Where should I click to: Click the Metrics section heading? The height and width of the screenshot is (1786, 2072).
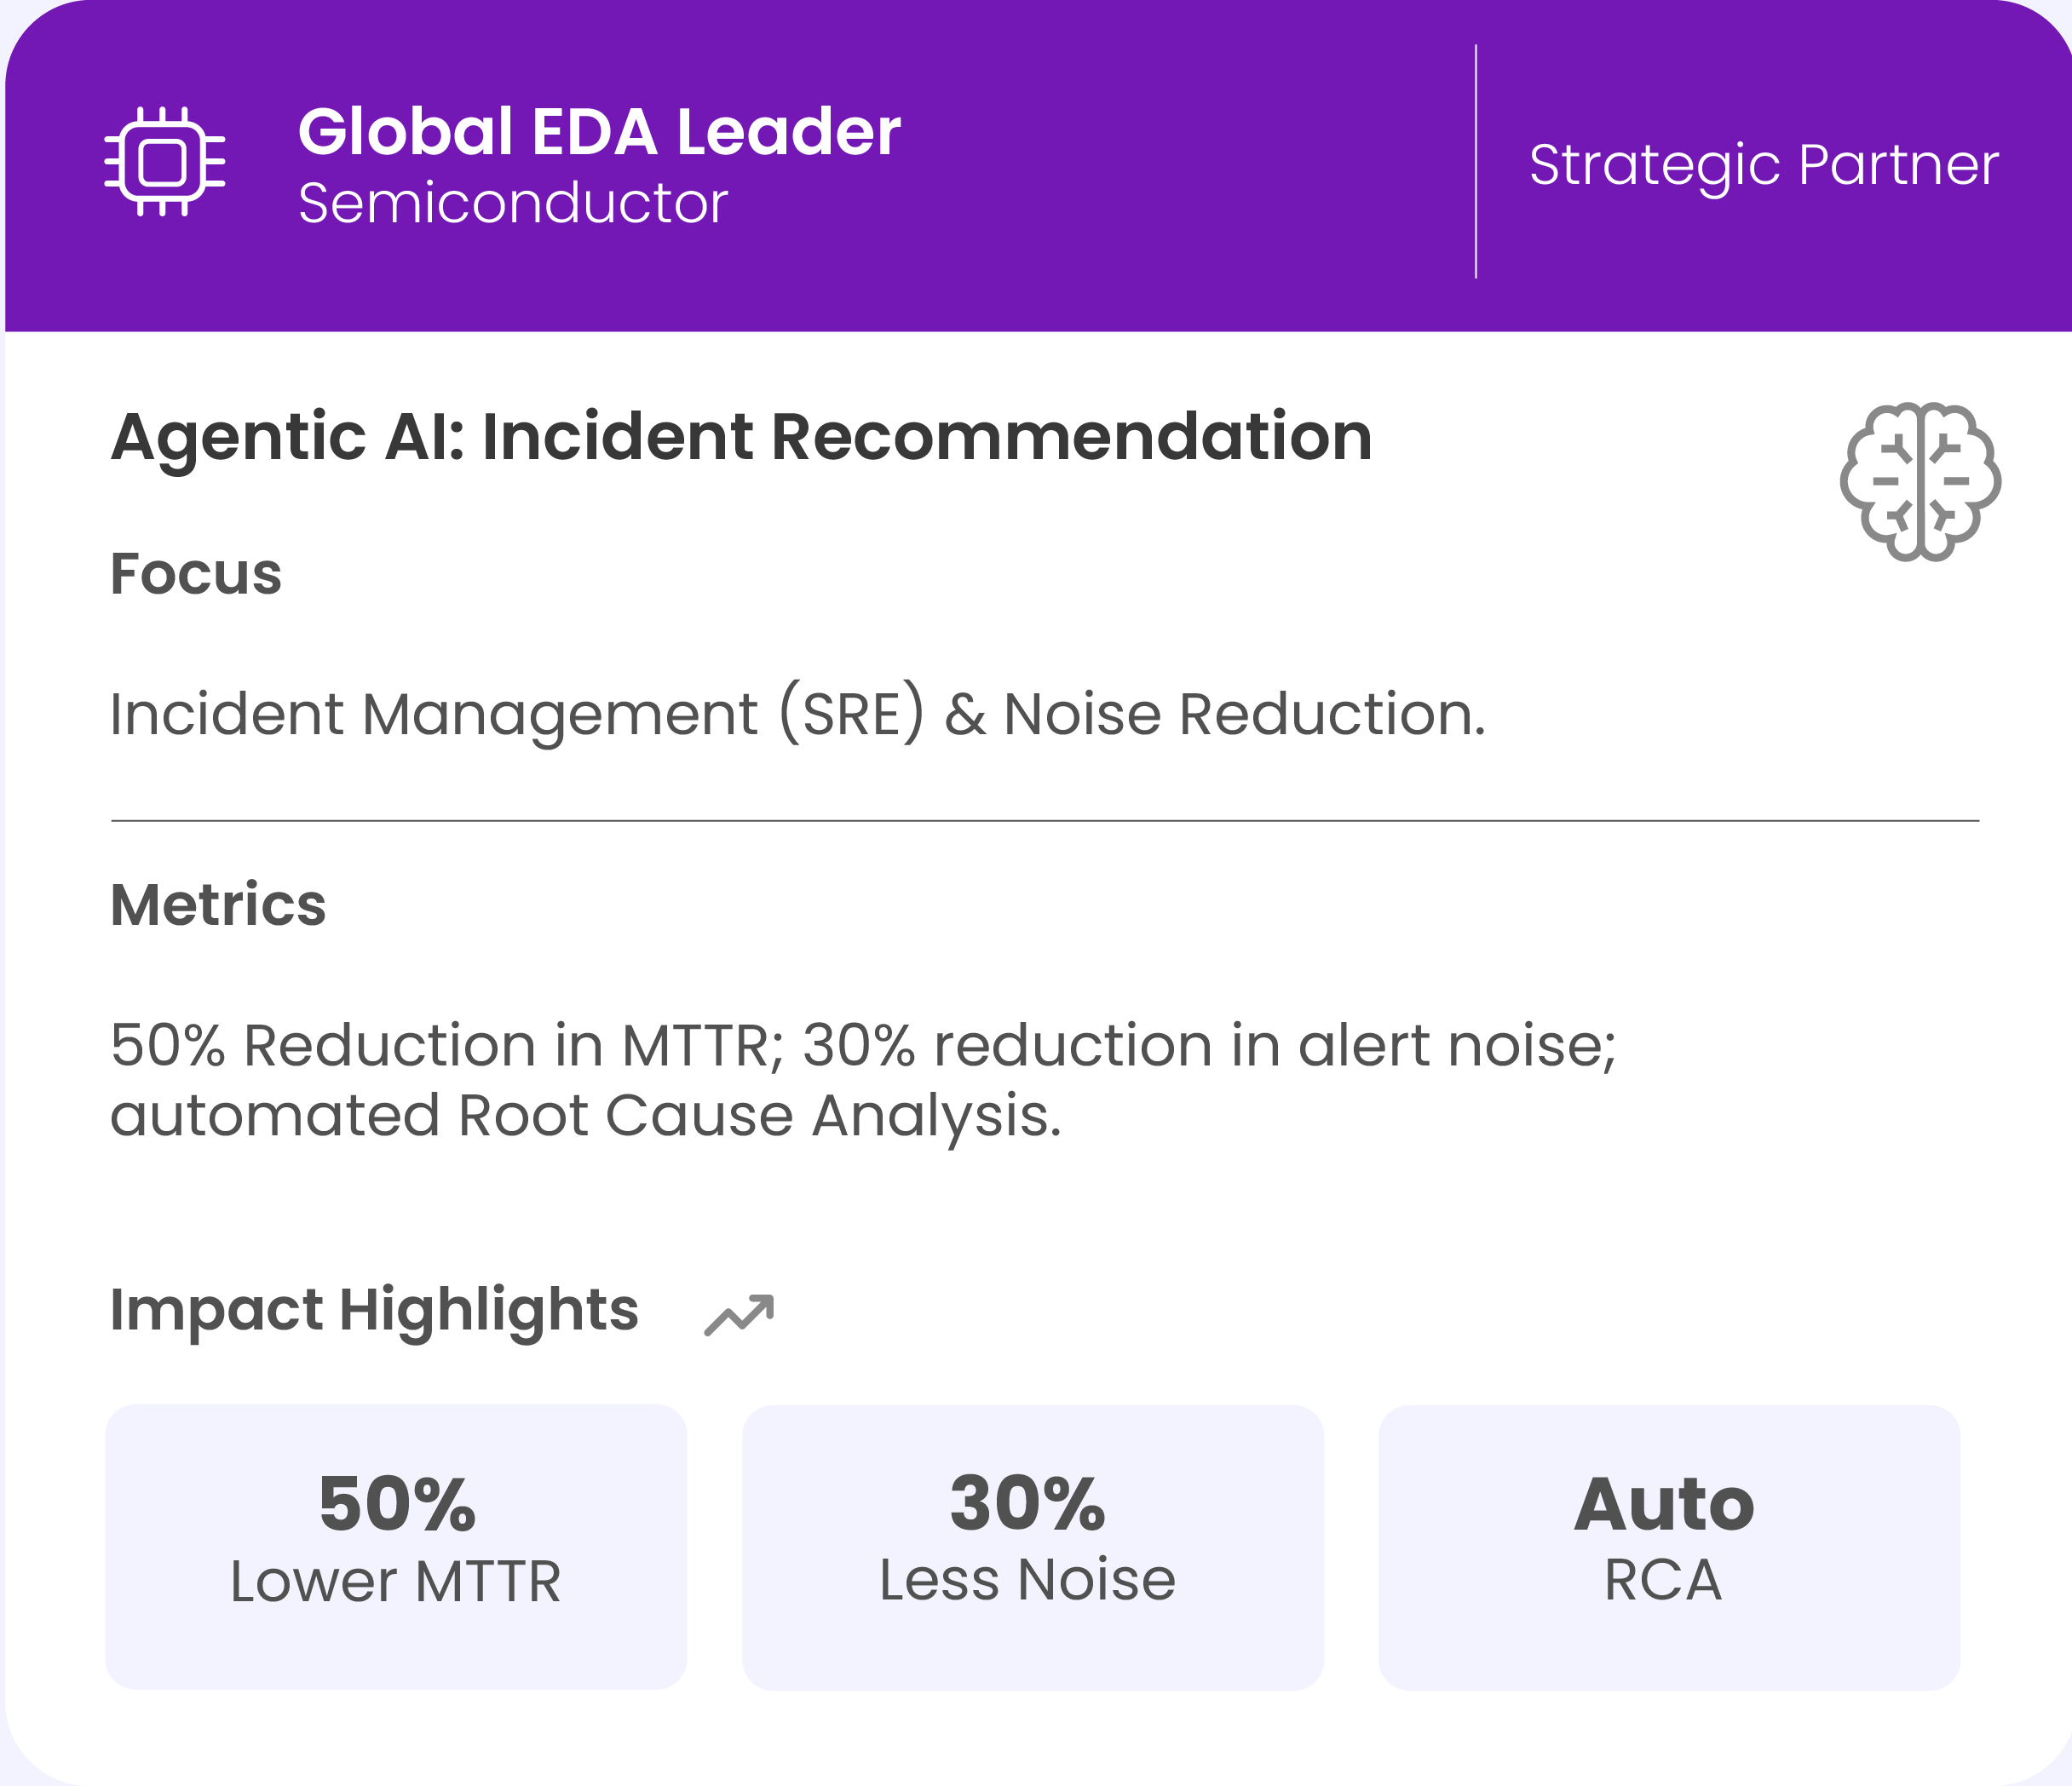click(218, 904)
